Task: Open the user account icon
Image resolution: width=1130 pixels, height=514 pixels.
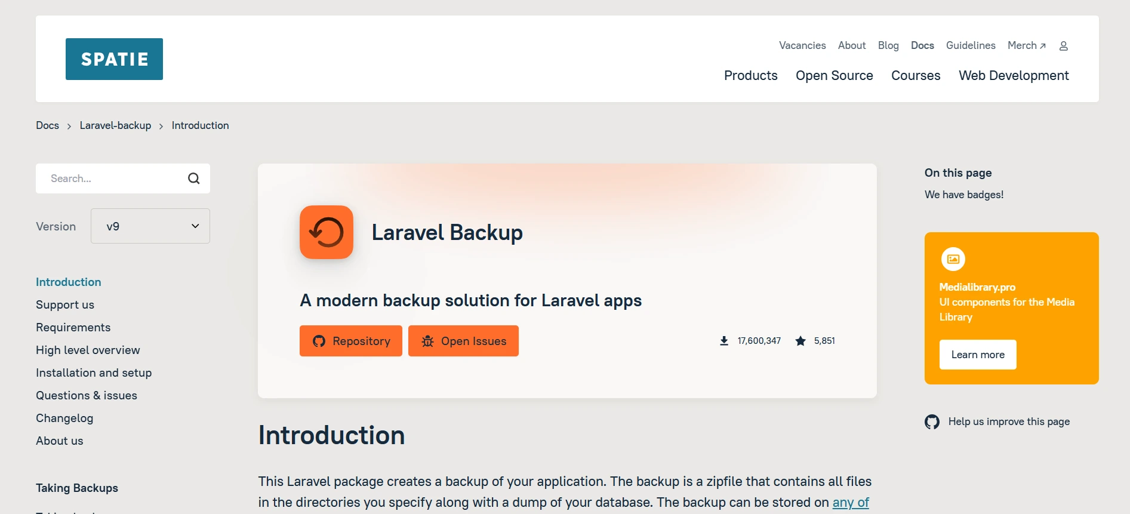Action: coord(1063,46)
